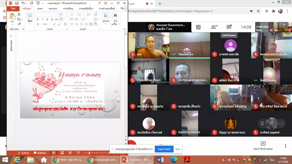The image size is (292, 164).
Task: Select the Home ribbon tab
Action: (x=27, y=9)
